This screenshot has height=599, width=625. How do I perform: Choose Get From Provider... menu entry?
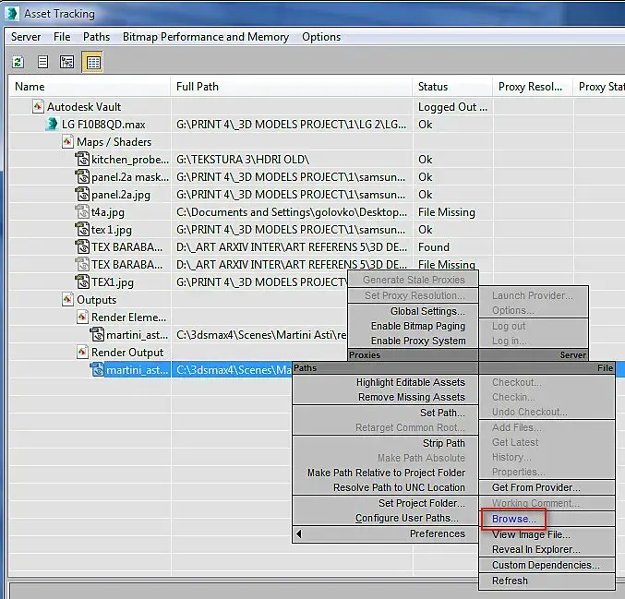coord(536,487)
